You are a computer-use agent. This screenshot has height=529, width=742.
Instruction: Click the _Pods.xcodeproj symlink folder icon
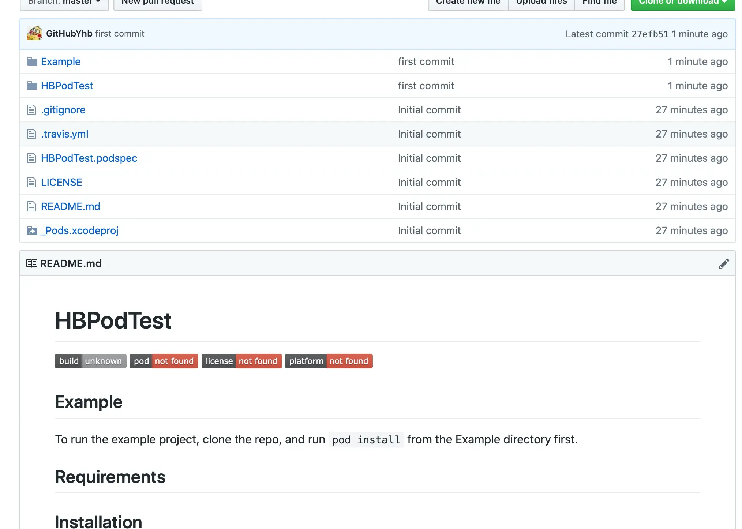tap(32, 230)
